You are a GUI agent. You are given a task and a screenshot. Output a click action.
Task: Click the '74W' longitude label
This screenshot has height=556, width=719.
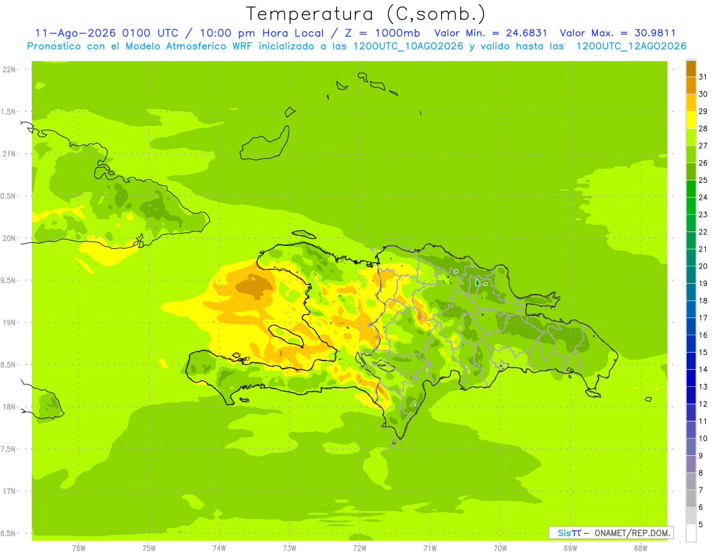[x=219, y=548]
